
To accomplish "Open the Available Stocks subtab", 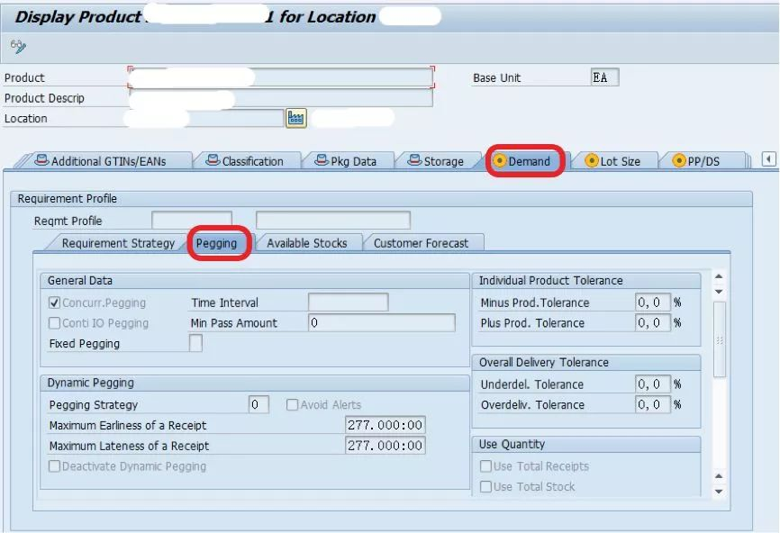I will click(x=307, y=243).
